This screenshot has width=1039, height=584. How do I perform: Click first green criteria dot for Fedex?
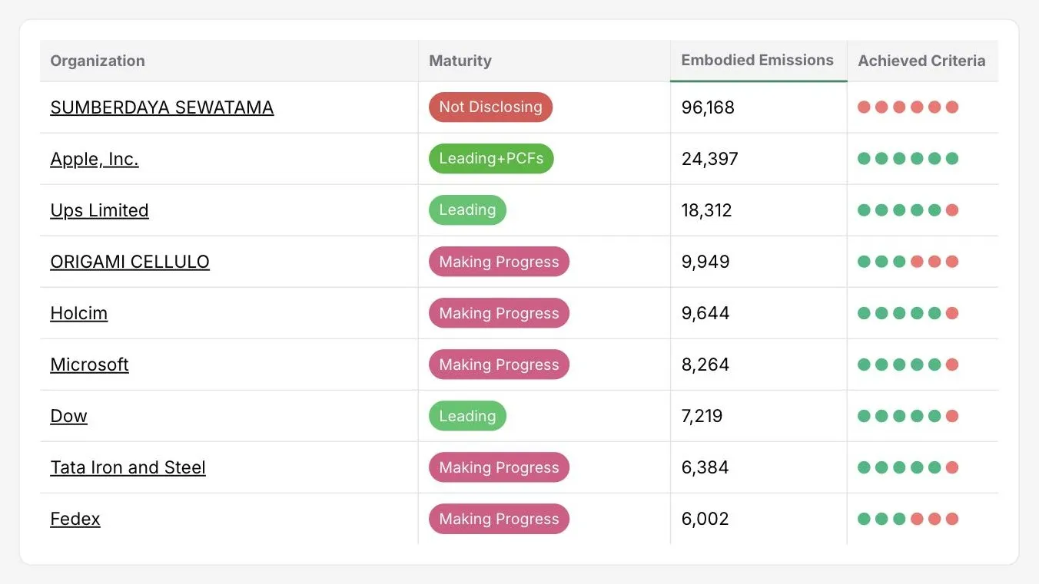click(x=864, y=519)
